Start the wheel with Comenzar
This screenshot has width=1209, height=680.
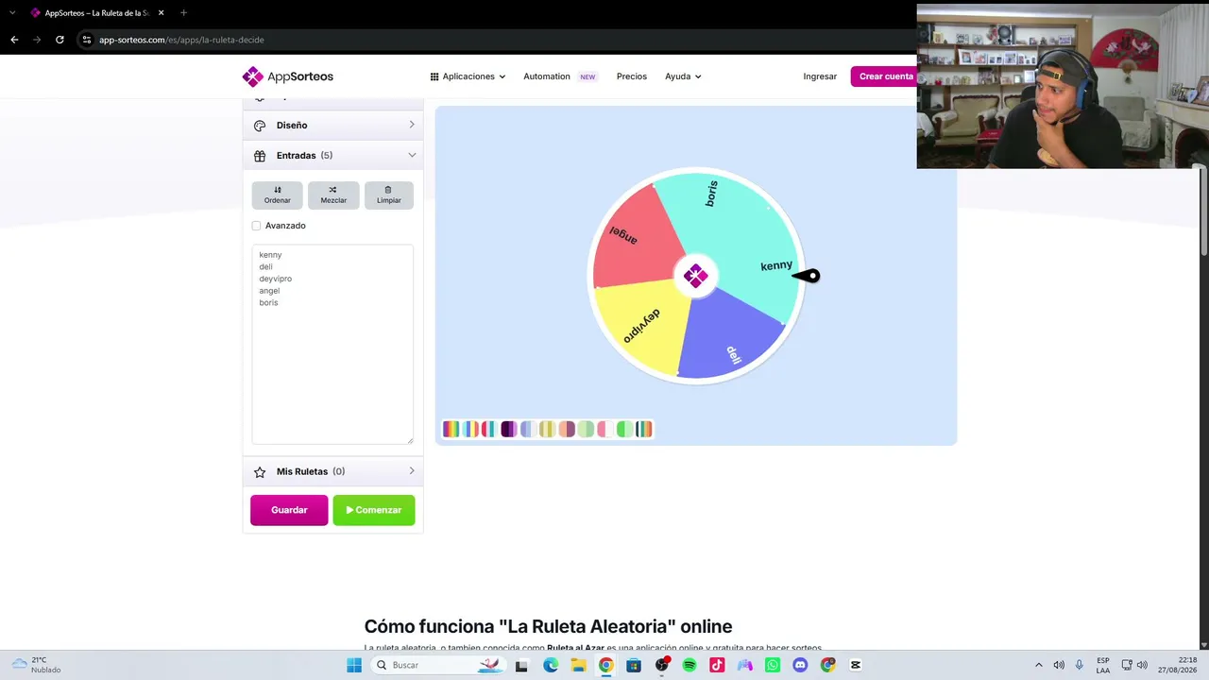pos(374,510)
